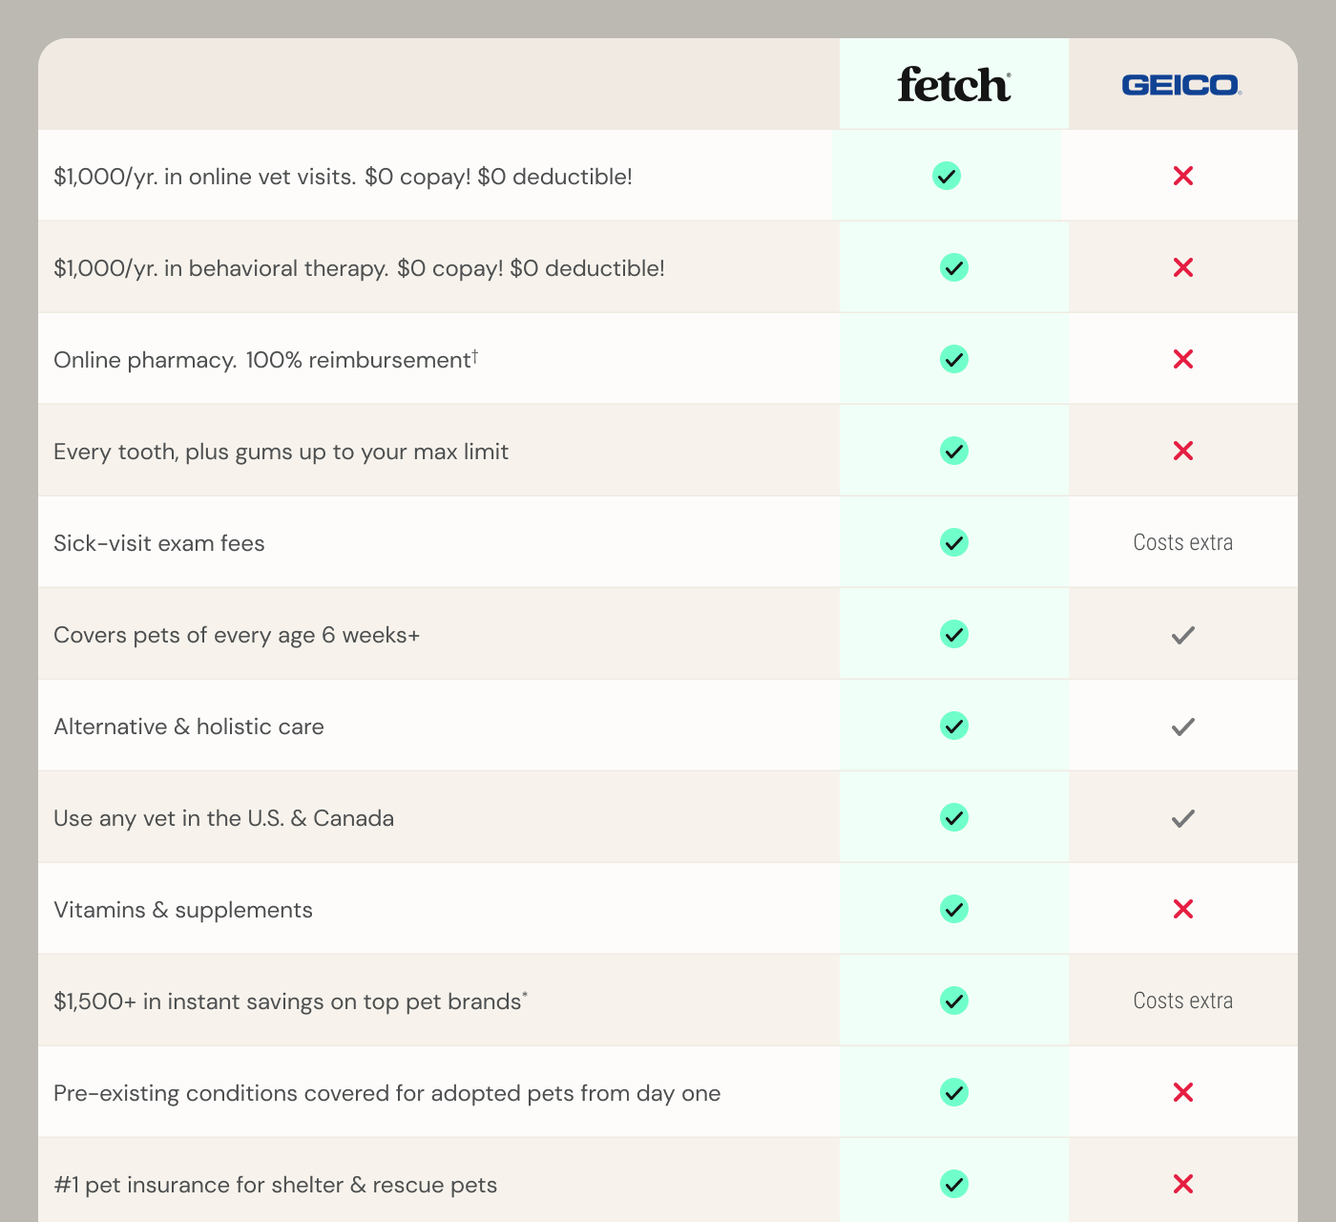Image resolution: width=1336 pixels, height=1222 pixels.
Task: Click '#1 pet insurance for shelter & rescue pets' text
Action: click(276, 1185)
